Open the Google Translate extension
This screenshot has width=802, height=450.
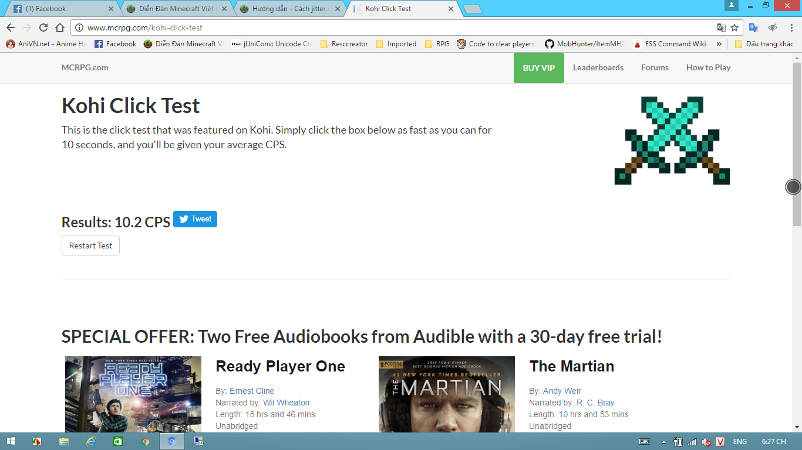pyautogui.click(x=754, y=28)
